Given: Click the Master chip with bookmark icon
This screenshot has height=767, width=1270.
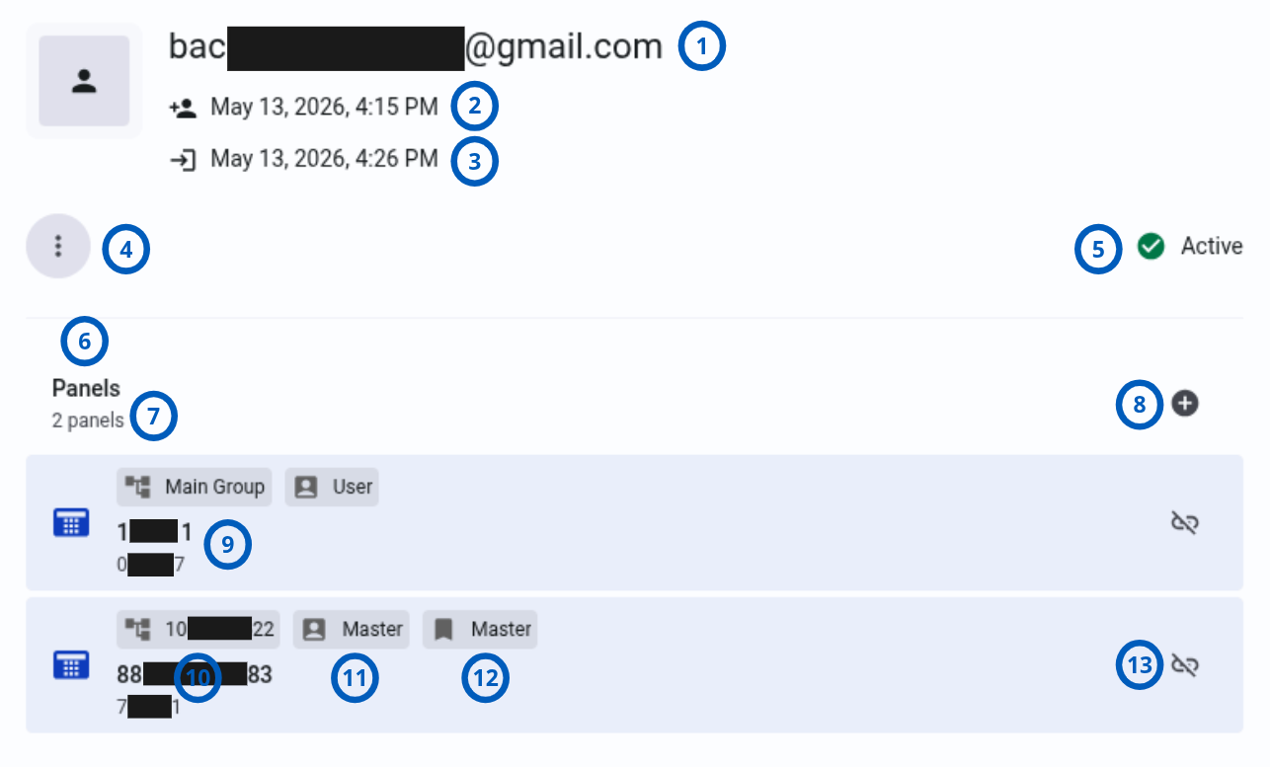Looking at the screenshot, I should pyautogui.click(x=480, y=629).
